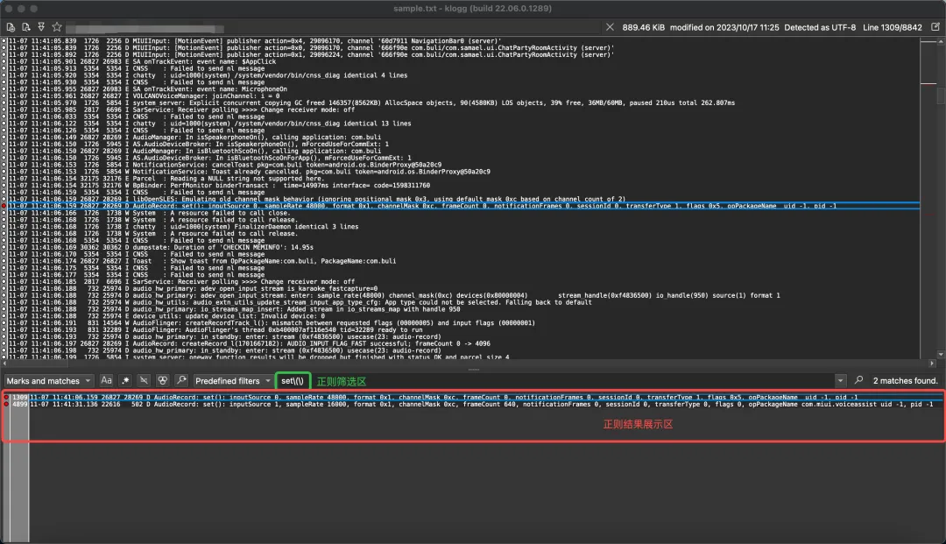Toggle red mark on highlighted AudioRecord set() line
The width and height of the screenshot is (946, 544).
[4, 206]
